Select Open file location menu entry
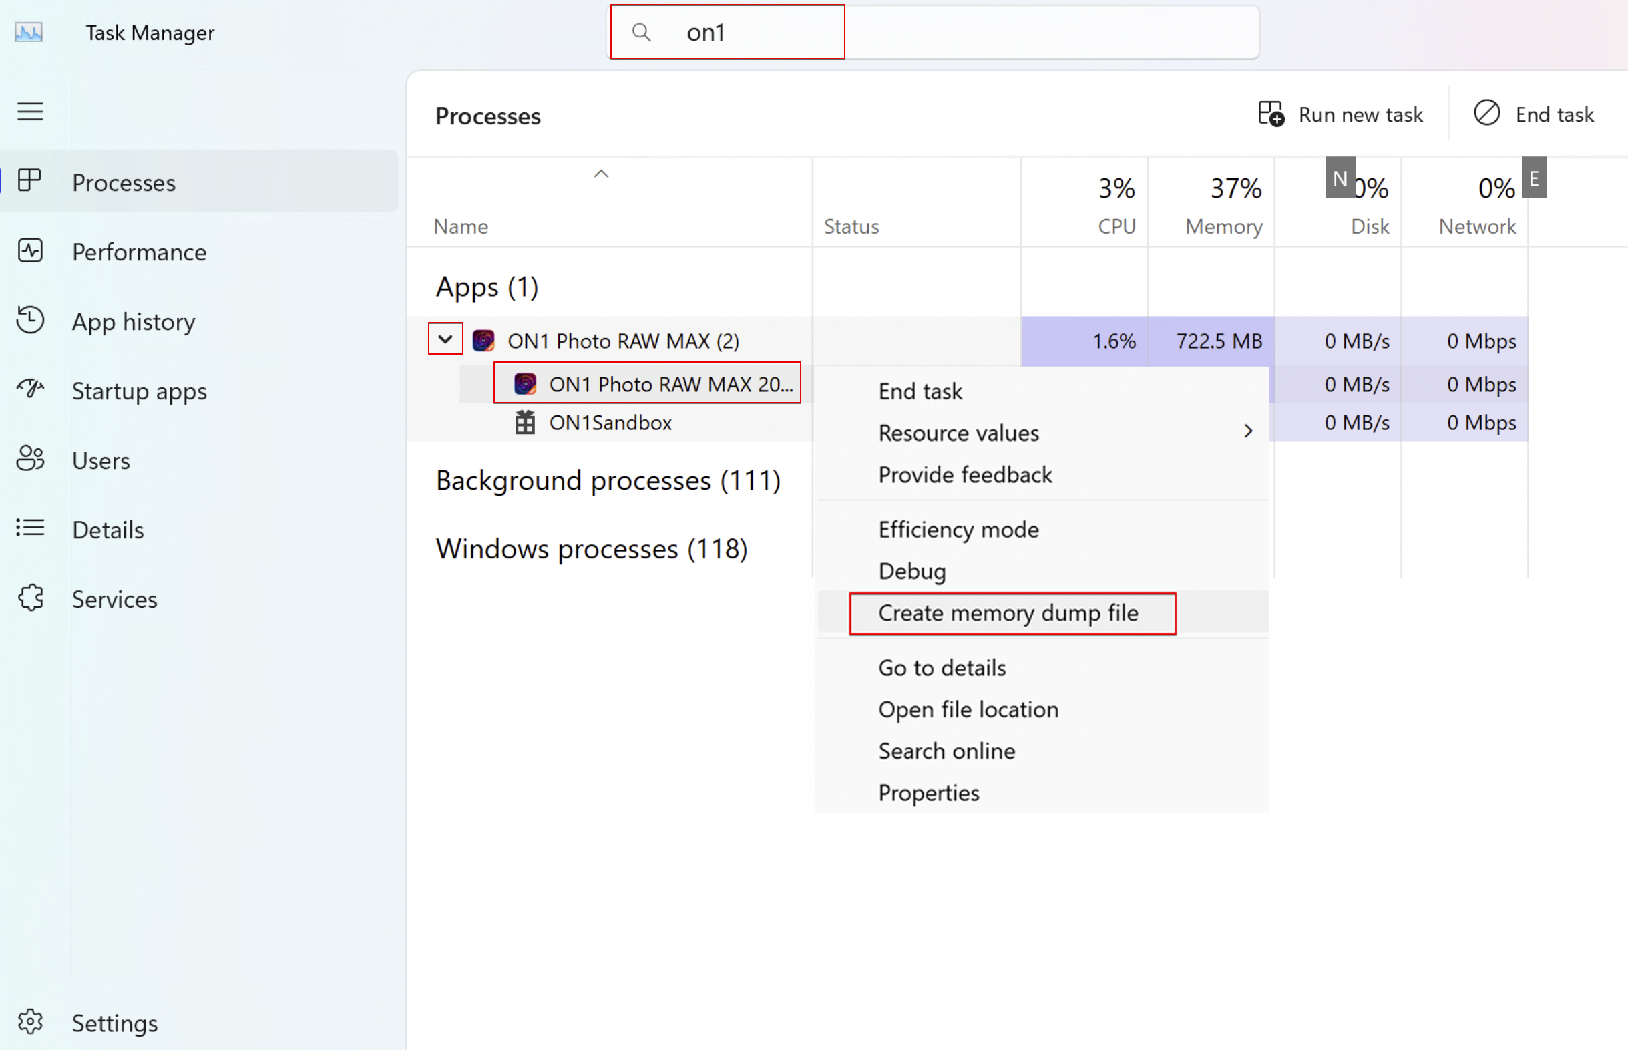The height and width of the screenshot is (1050, 1628). click(1042, 710)
